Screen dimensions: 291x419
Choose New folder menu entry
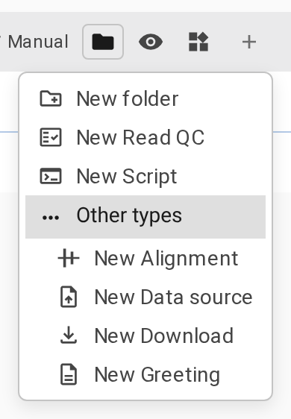pyautogui.click(x=145, y=98)
